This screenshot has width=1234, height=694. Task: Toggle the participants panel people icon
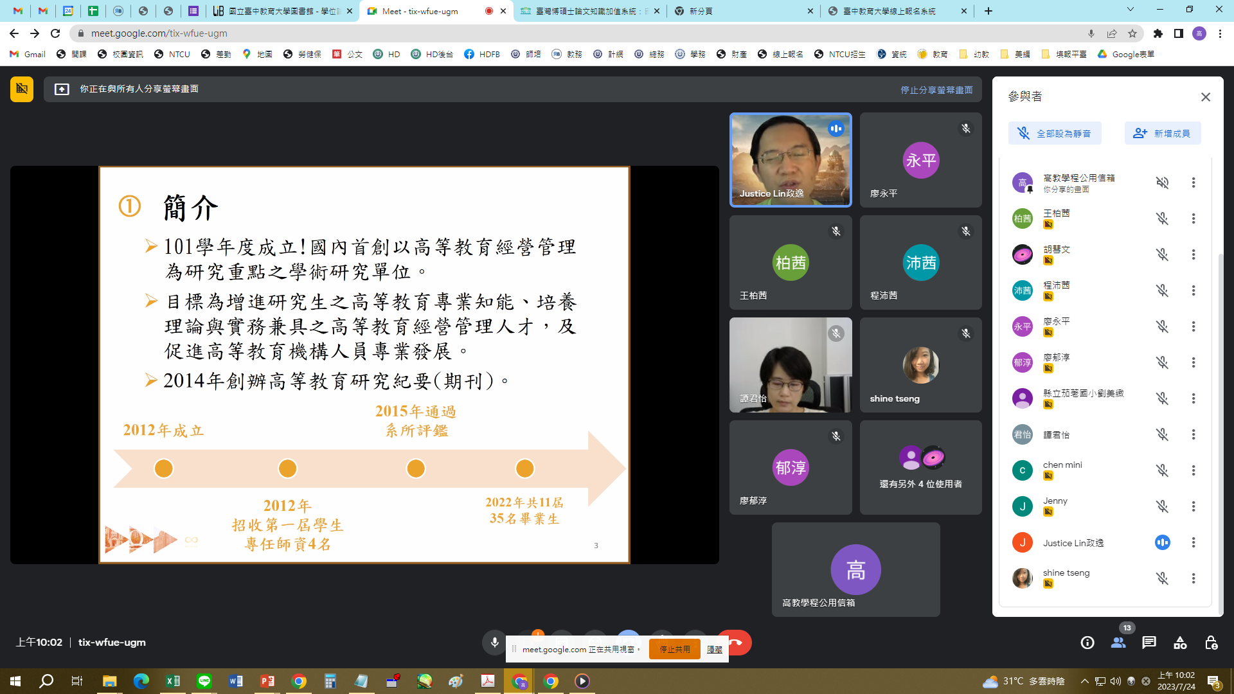[1118, 643]
